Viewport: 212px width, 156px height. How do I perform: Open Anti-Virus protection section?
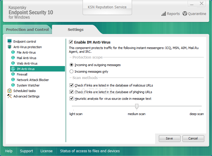[27, 47]
